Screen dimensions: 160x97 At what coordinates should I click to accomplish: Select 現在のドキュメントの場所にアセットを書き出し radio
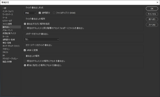(x=25, y=61)
